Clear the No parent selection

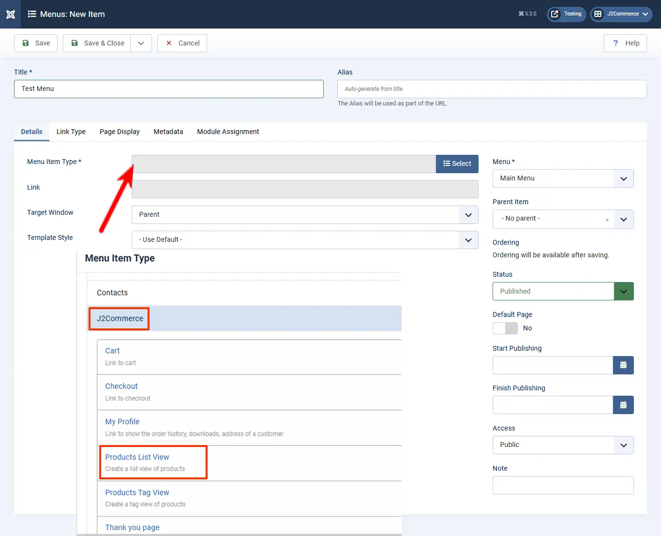click(x=607, y=220)
